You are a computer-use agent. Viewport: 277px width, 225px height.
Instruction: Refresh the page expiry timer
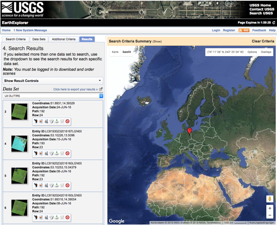point(274,23)
